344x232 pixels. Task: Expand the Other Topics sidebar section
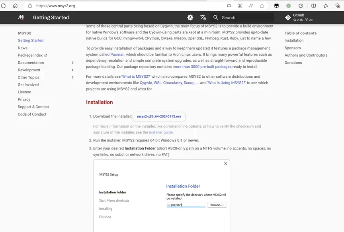click(x=72, y=77)
